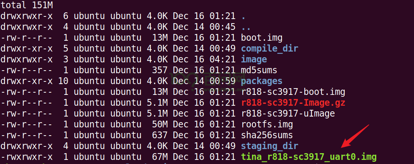Select the green tina_r818-sc3917_uart0.img filename
Viewport: 414px width, 164px height.
(308, 157)
